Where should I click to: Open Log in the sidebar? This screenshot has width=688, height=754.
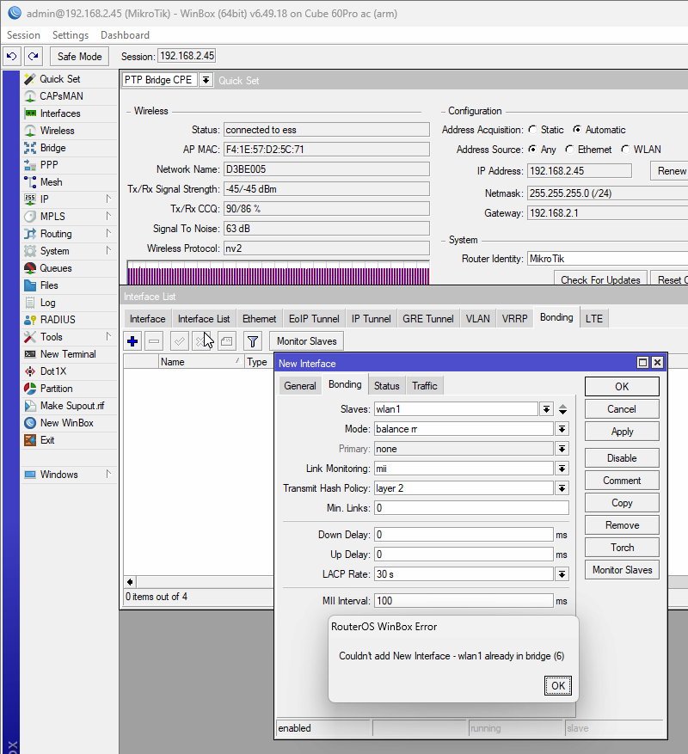click(47, 303)
